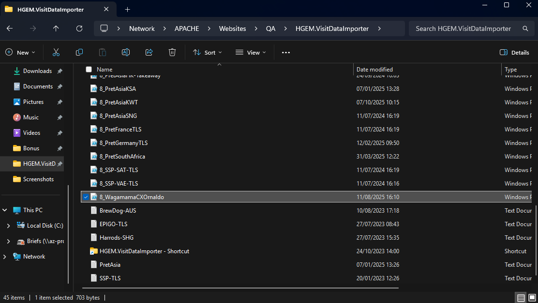The image size is (538, 303).
Task: Open the New item menu button
Action: pos(20,52)
